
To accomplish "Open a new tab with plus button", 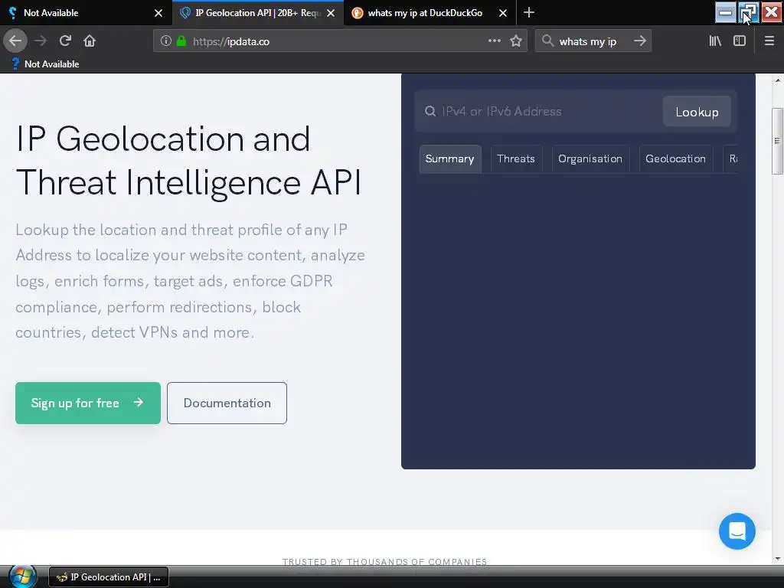I will point(529,12).
